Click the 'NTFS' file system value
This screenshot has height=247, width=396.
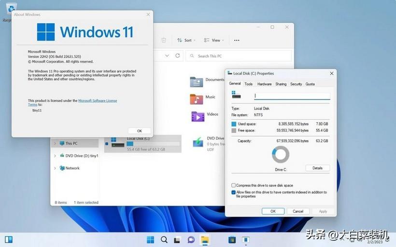pyautogui.click(x=258, y=115)
